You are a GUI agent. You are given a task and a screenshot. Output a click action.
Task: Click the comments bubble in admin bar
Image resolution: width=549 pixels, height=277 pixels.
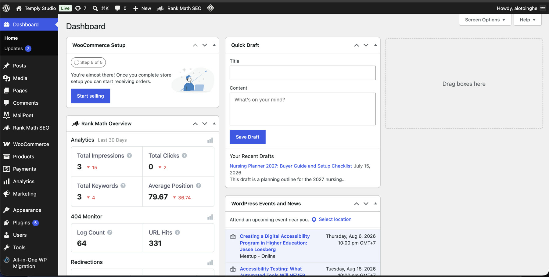117,8
